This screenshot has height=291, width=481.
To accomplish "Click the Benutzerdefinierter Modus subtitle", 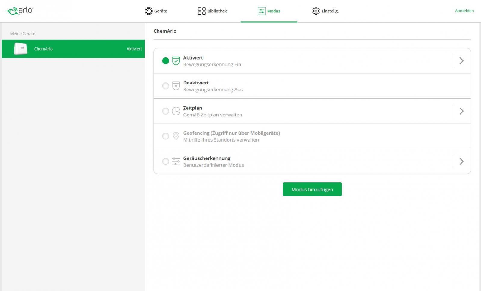I will click(x=213, y=165).
